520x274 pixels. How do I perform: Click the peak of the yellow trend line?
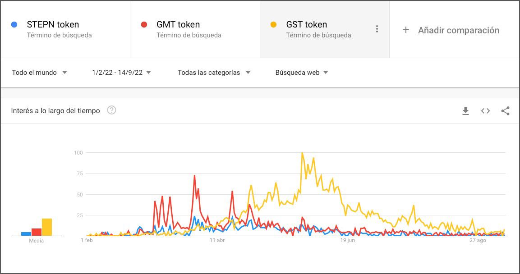303,153
